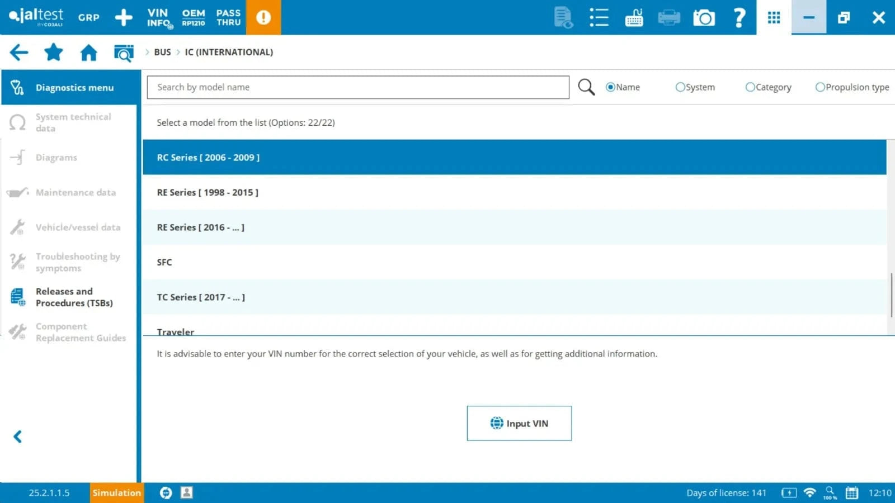Open favorites star icon

[x=54, y=53]
